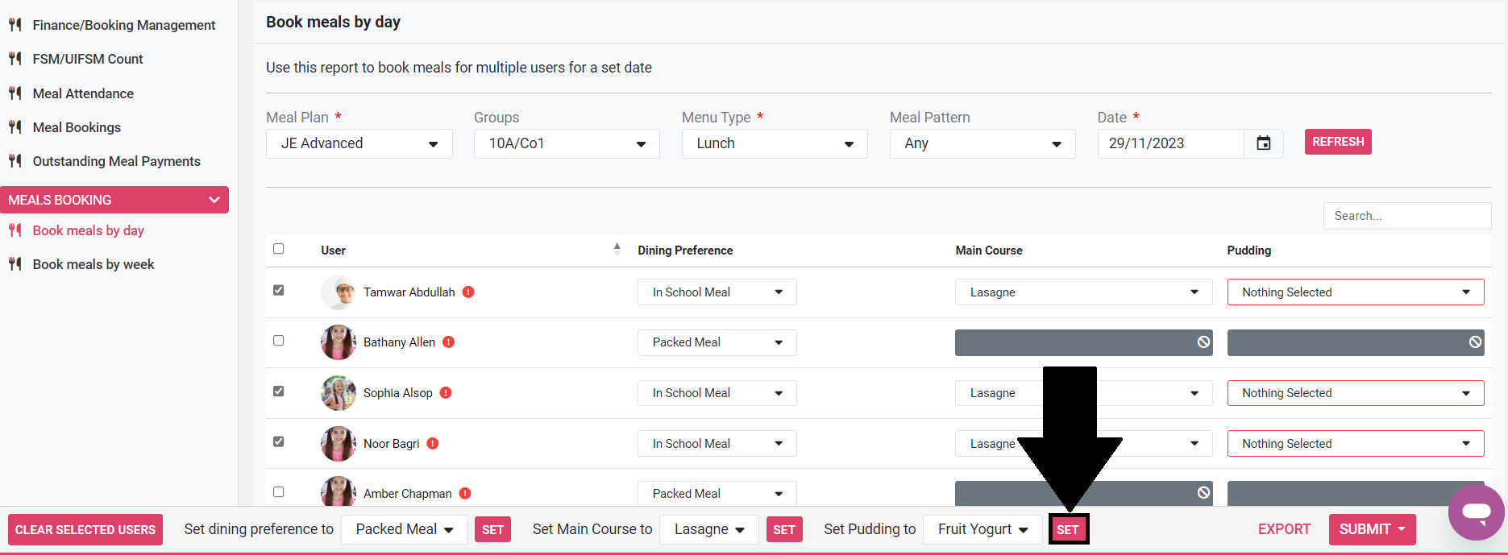Open the Groups dropdown showing 10A/Co1

[567, 144]
